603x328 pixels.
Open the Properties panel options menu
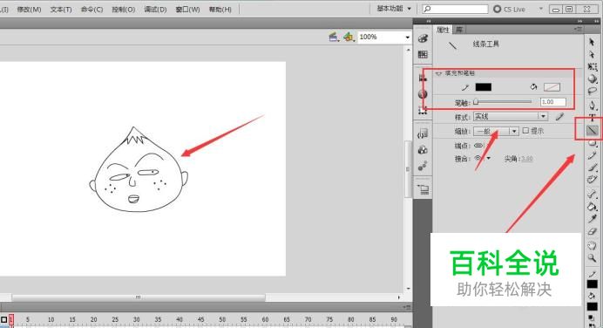click(x=578, y=29)
